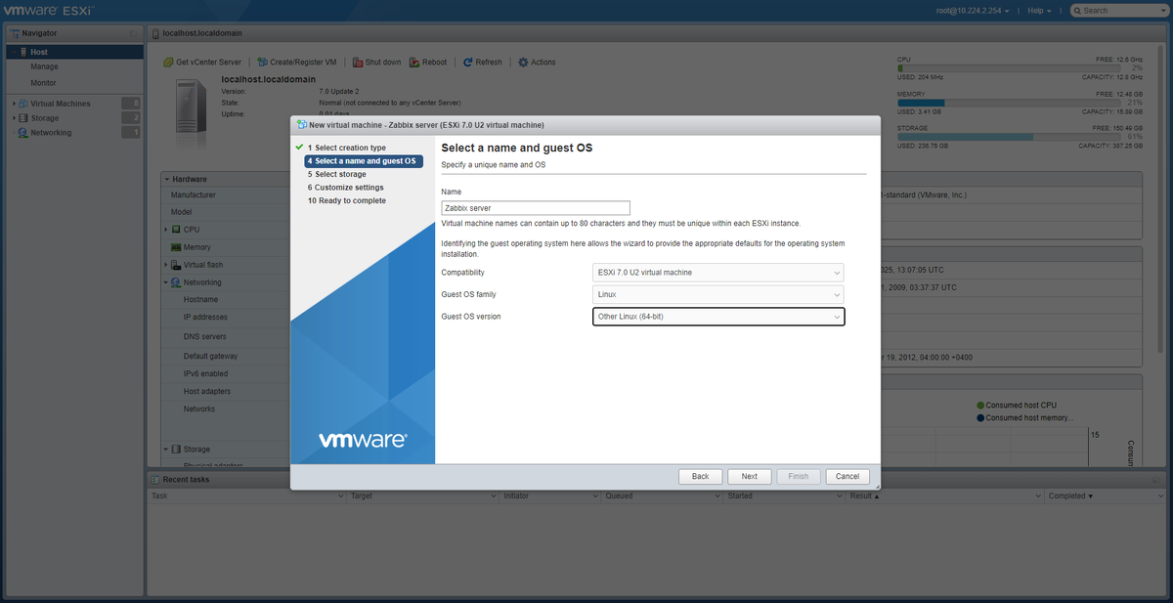The image size is (1173, 603).
Task: Click the search magnifier icon
Action: [x=1076, y=10]
